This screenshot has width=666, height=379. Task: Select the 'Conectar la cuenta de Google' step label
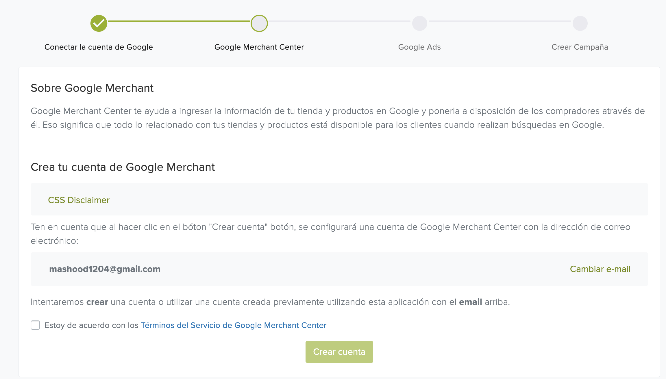coord(99,47)
